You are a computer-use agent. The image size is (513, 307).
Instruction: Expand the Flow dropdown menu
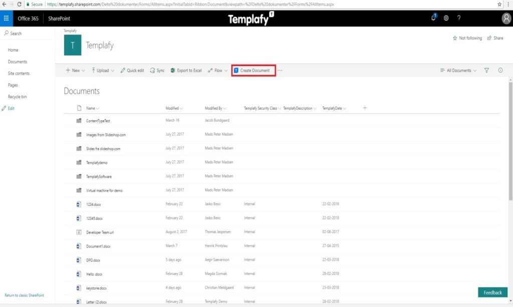pos(217,70)
